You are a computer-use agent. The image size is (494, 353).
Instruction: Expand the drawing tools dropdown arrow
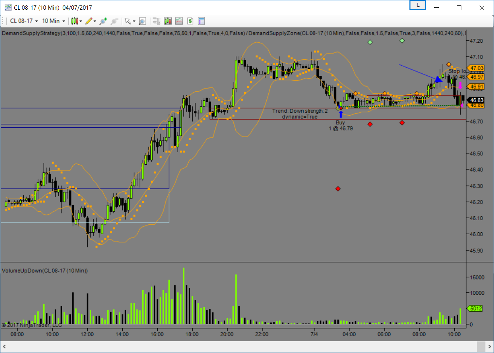click(95, 21)
